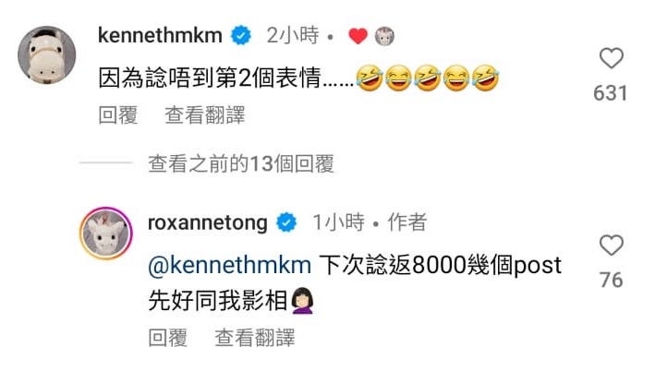Open roxannetong username profile link
Screen dimensions: 655x371
(x=208, y=222)
